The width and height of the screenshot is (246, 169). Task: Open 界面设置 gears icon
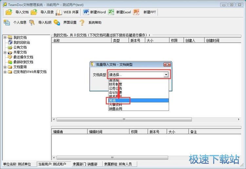[57, 23]
